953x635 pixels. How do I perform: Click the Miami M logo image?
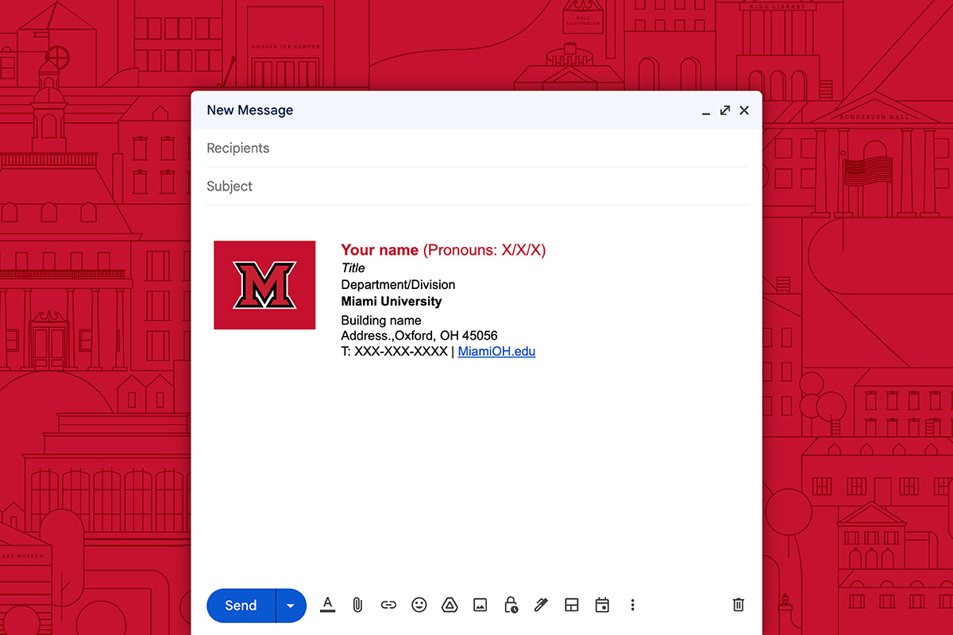[x=264, y=285]
